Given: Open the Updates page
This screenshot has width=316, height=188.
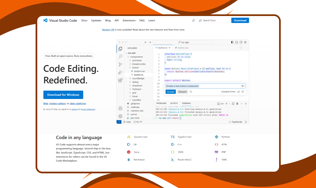Looking at the screenshot, I should click(96, 20).
